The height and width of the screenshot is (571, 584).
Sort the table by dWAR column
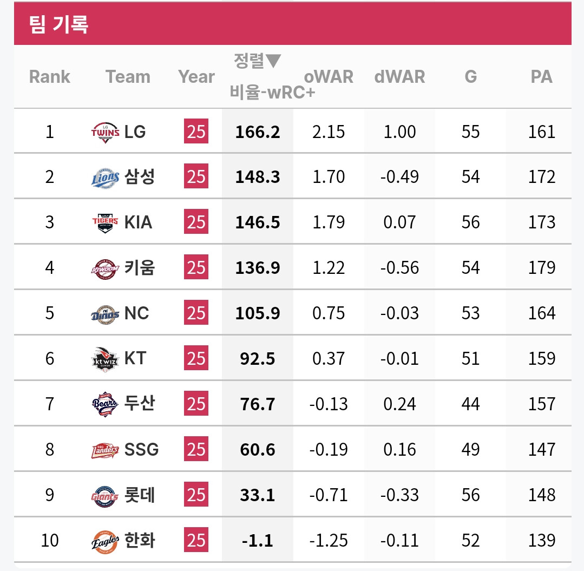(399, 77)
